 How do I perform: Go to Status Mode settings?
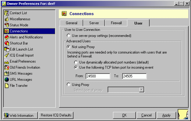[x=29, y=25]
